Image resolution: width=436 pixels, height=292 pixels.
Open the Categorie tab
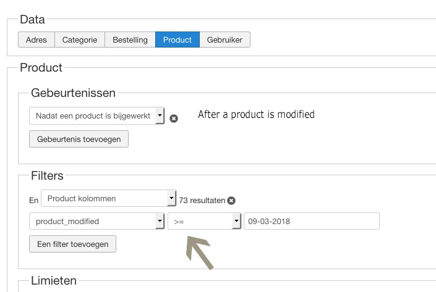click(x=80, y=40)
